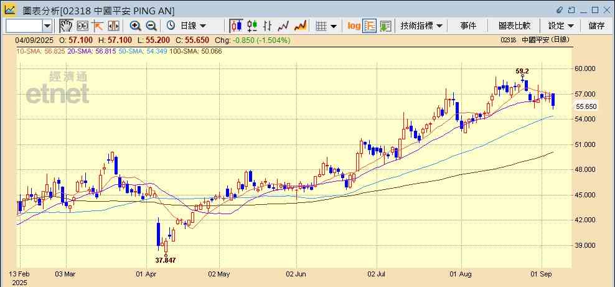Click the 儲存 button
Screen dimensions: 615x287
coord(596,26)
